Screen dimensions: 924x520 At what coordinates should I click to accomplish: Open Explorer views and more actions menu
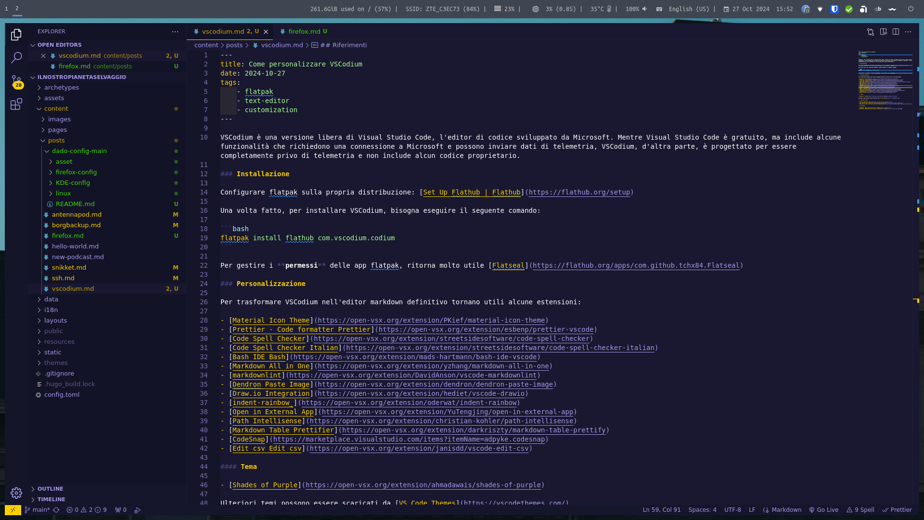(175, 32)
